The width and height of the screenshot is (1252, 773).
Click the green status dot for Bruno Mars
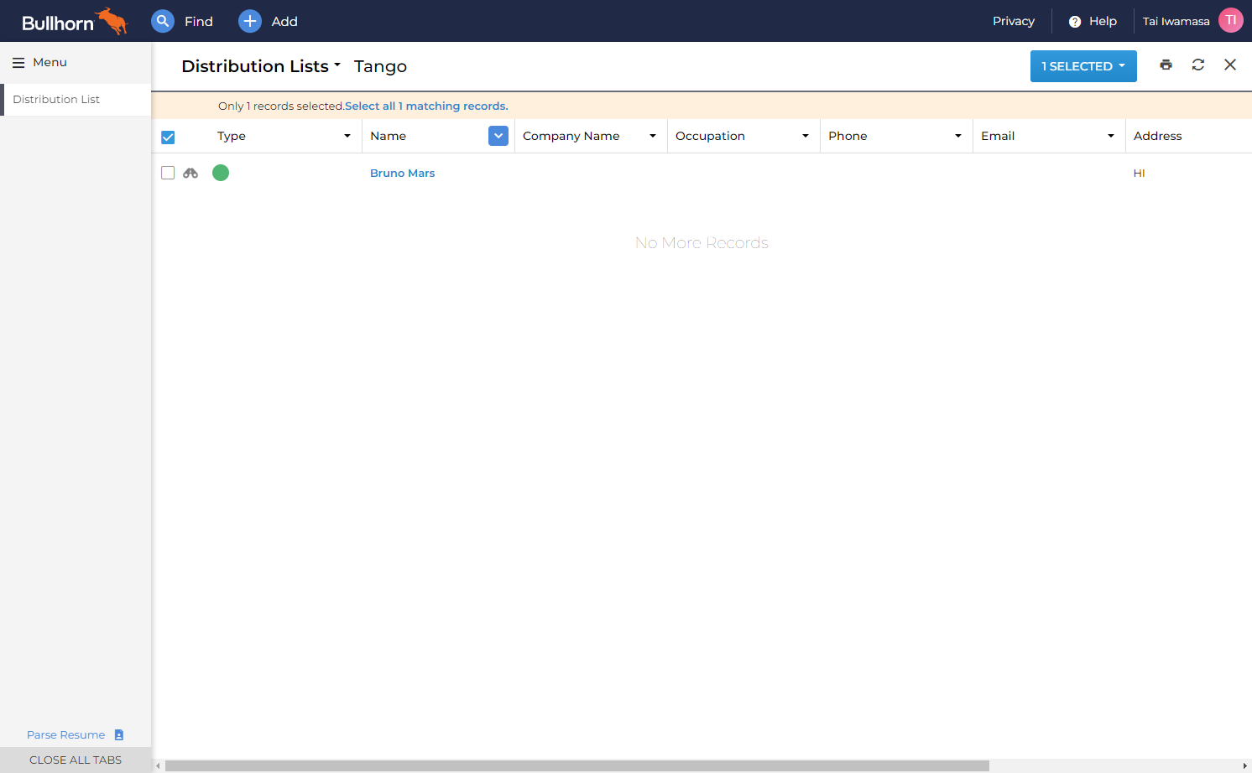coord(221,173)
